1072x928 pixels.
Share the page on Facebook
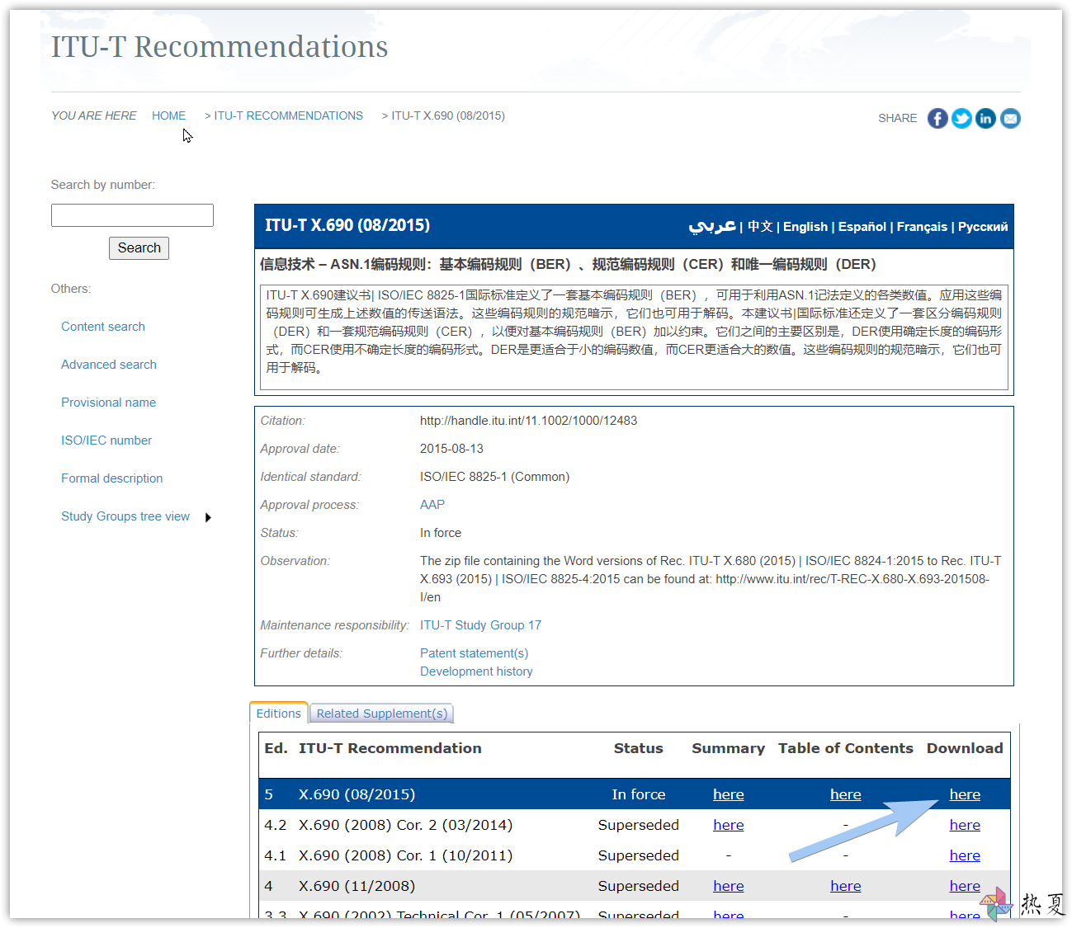[937, 118]
